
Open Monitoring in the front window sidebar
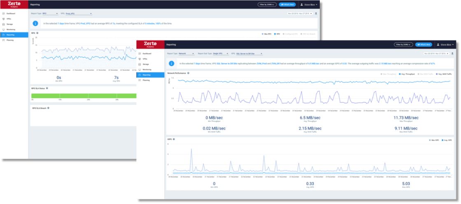click(x=147, y=70)
